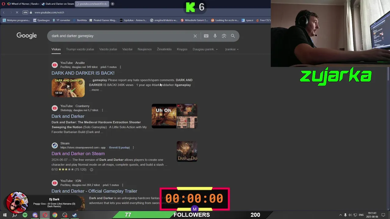
Task: Submit search with the magnifying glass icon
Action: [233, 36]
